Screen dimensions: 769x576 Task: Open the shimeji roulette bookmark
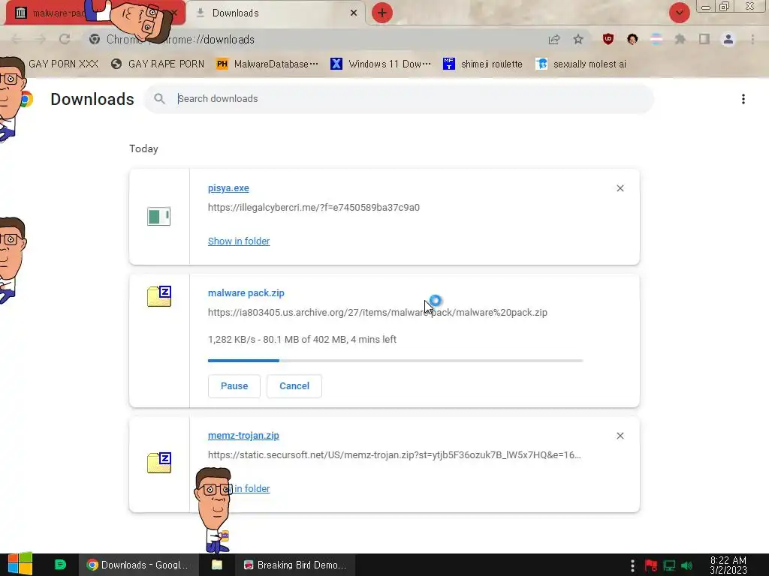(483, 64)
